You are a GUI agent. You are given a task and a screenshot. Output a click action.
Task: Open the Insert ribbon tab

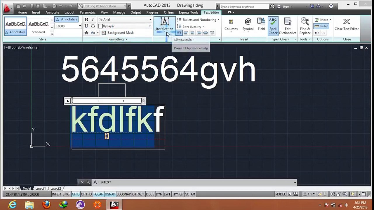tap(36, 13)
